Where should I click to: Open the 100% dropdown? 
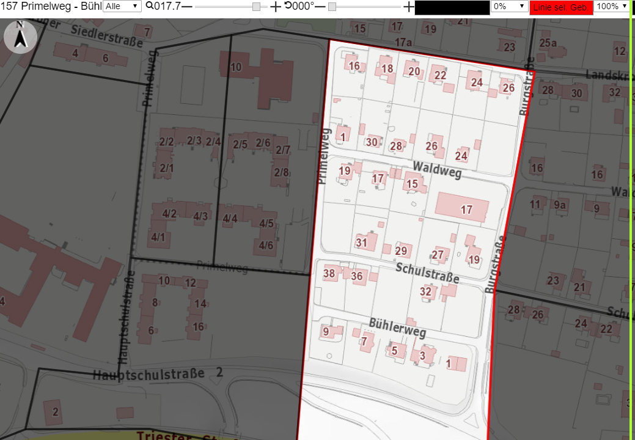(x=612, y=6)
